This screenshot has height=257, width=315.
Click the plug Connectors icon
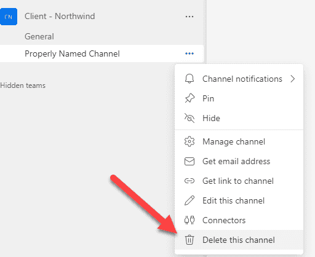pos(189,220)
